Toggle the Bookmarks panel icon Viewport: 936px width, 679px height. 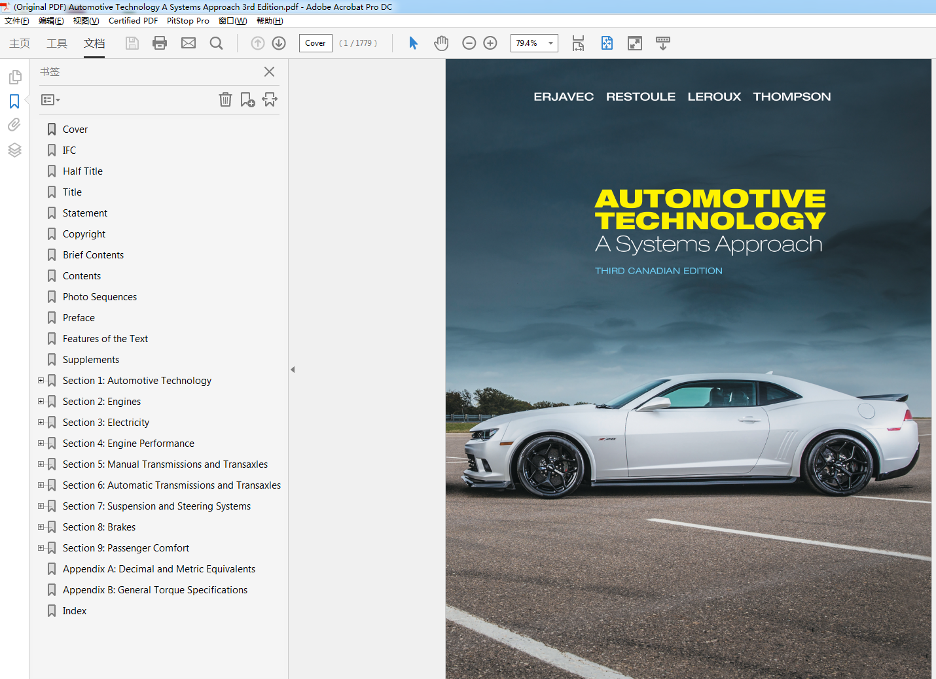pyautogui.click(x=14, y=101)
